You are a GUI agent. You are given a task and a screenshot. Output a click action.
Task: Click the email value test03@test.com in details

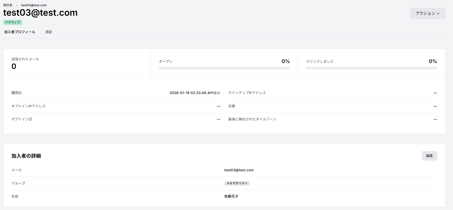tap(239, 170)
